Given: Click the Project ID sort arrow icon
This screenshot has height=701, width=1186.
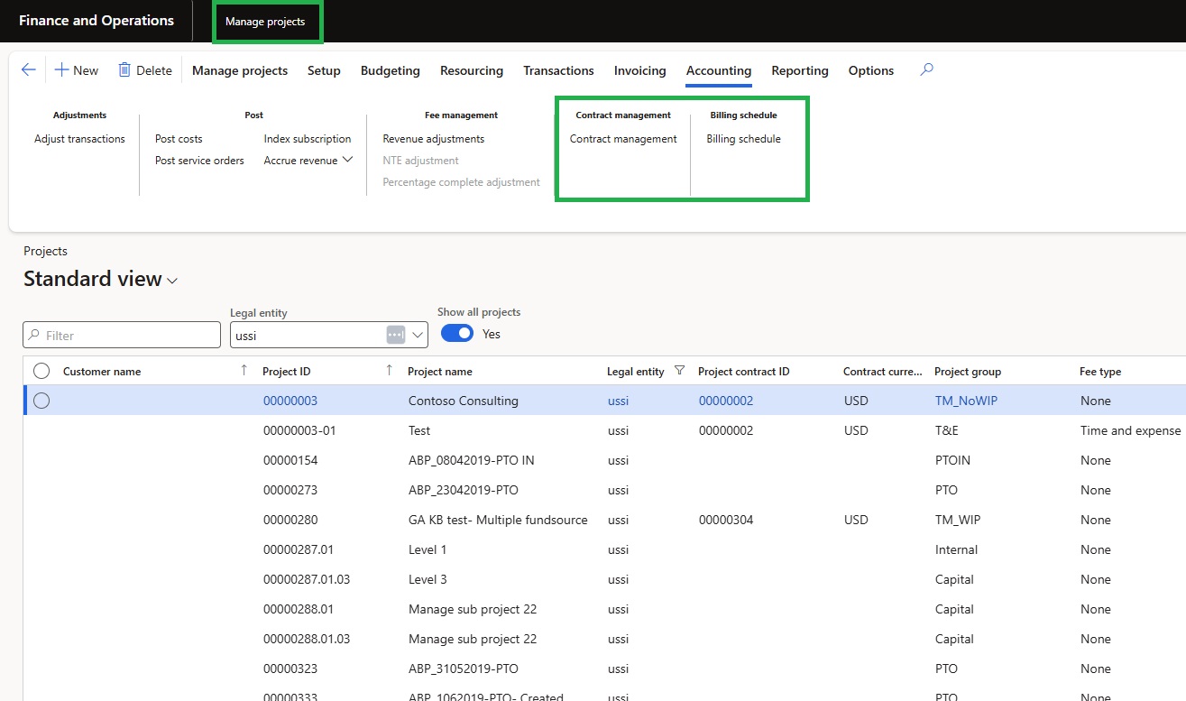Looking at the screenshot, I should point(389,371).
